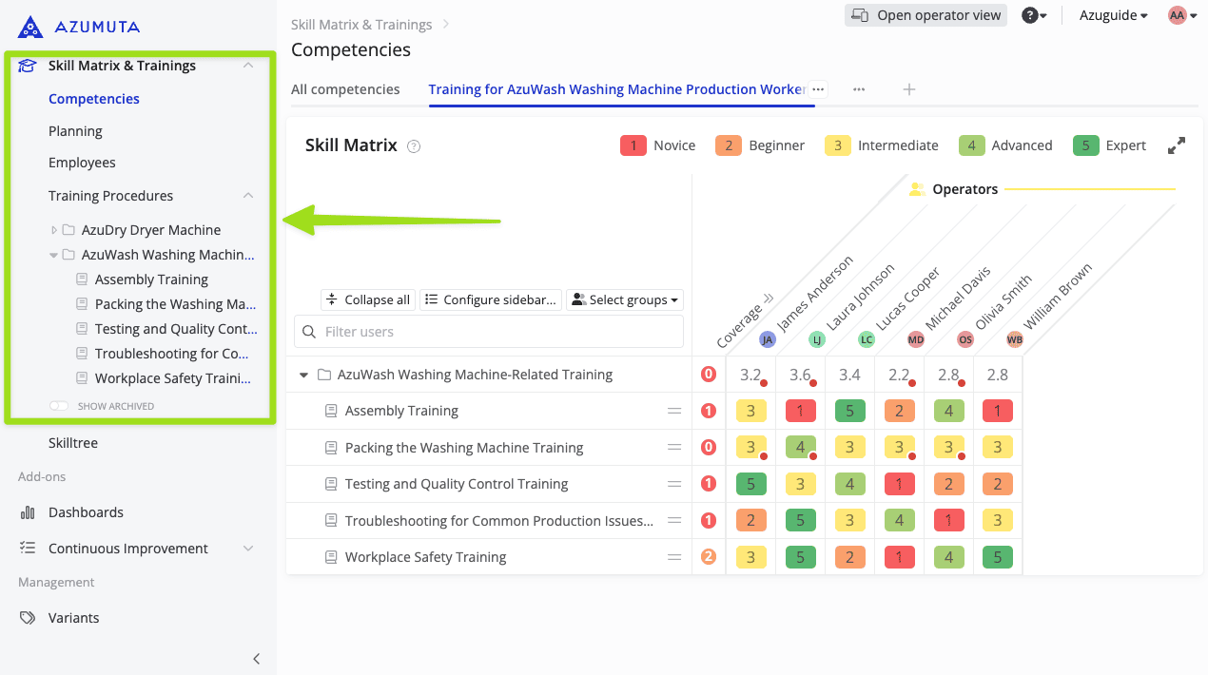Expand the Skill Matrix to fullscreen

tap(1177, 145)
